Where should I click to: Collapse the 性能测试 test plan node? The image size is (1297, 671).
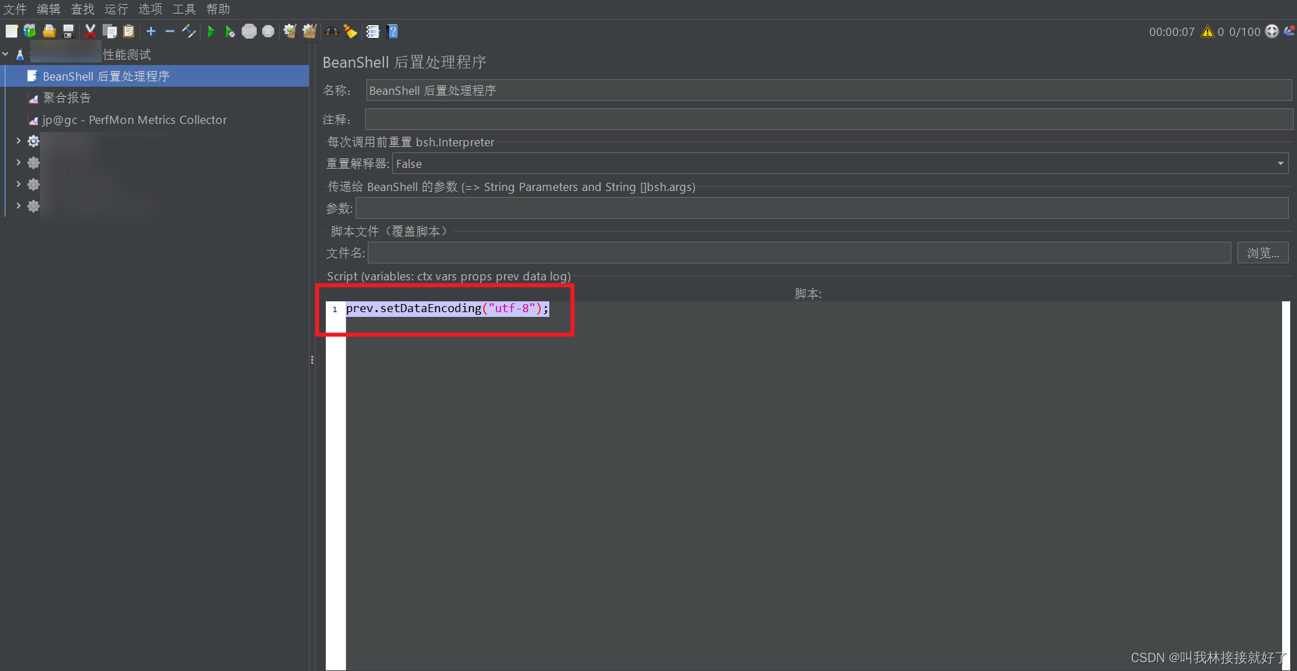coord(5,54)
